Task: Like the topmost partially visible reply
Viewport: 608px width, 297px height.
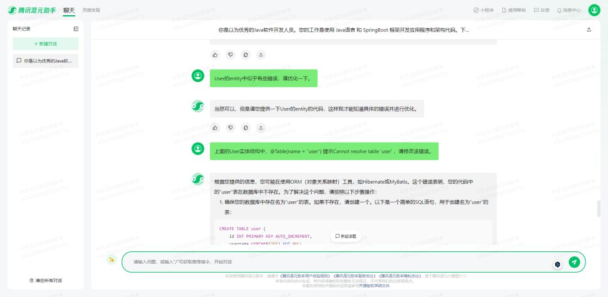Action: tap(215, 55)
